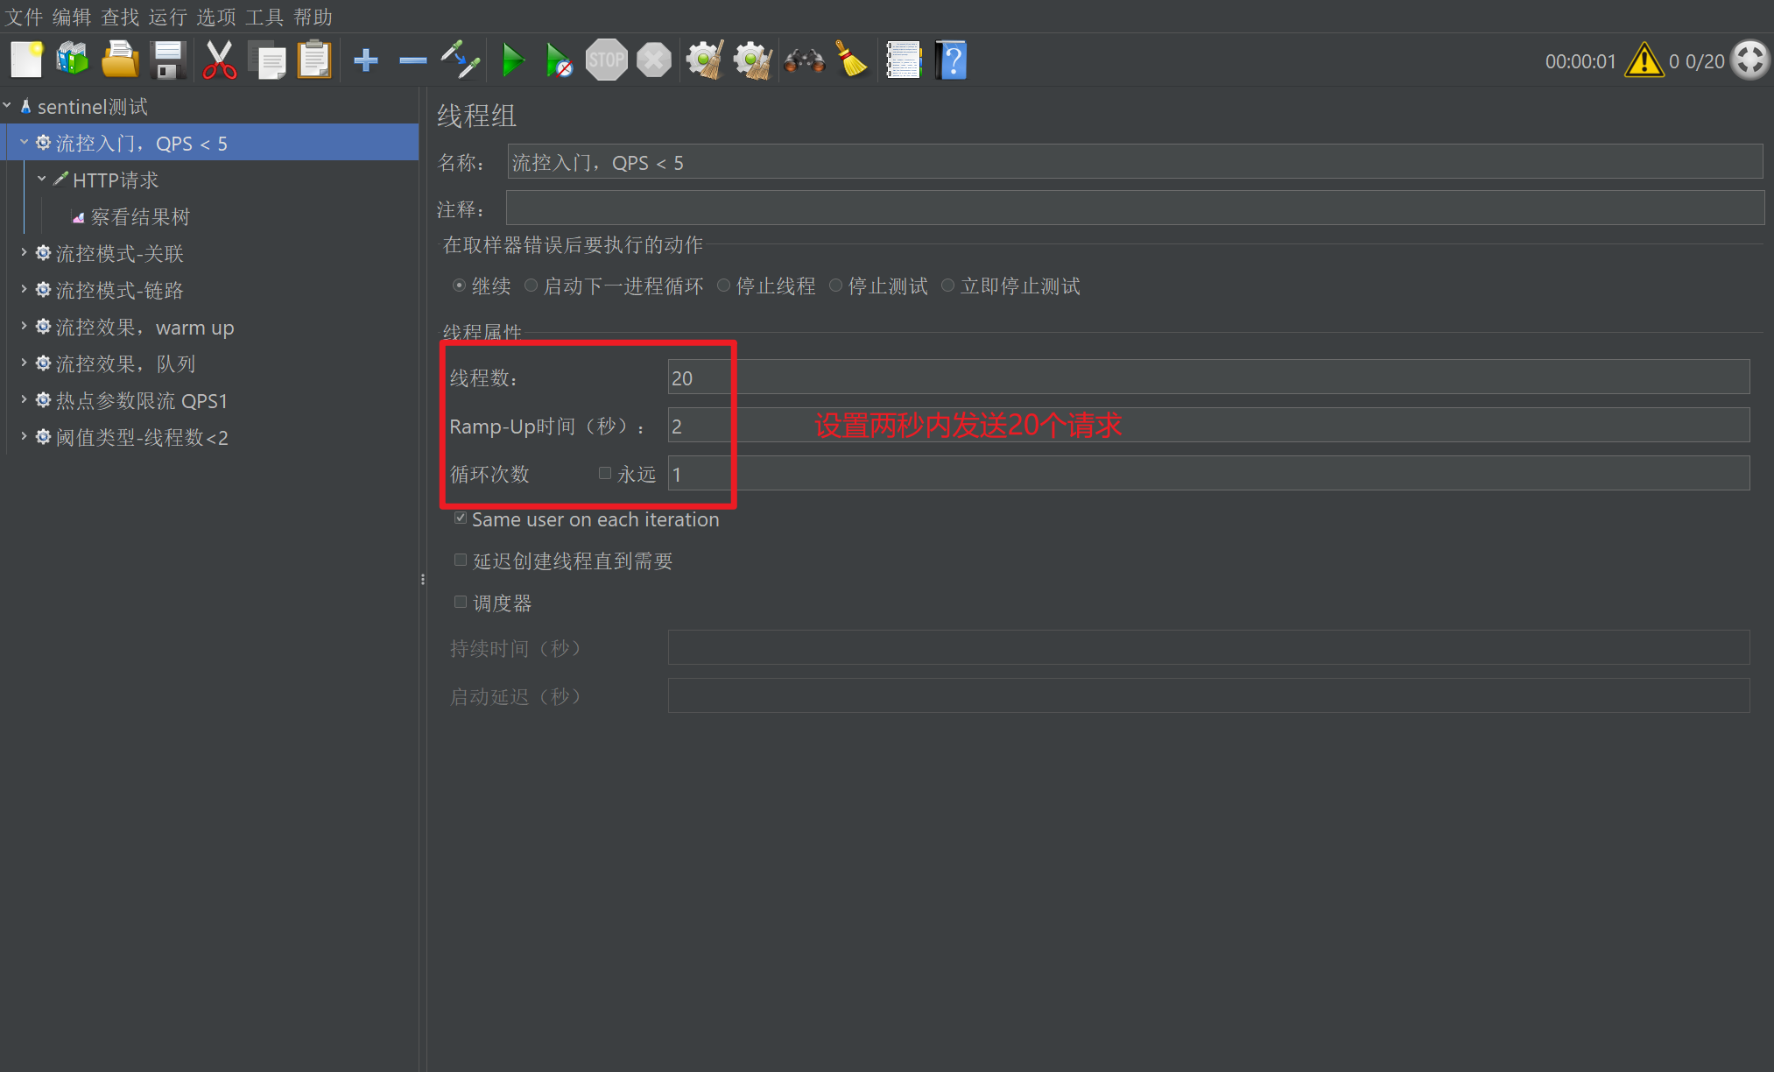Click the Shutdown X icon
Image resolution: width=1774 pixels, height=1072 pixels.
[x=653, y=60]
